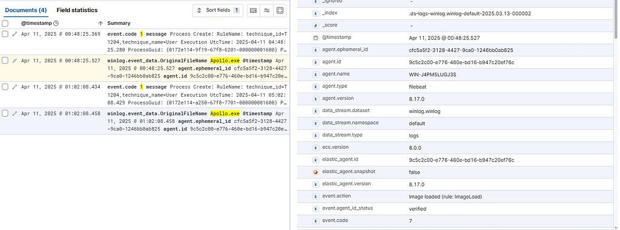The image size is (620, 230).
Task: Select the row checkbox for 00:48:25.369
Action: (5, 34)
